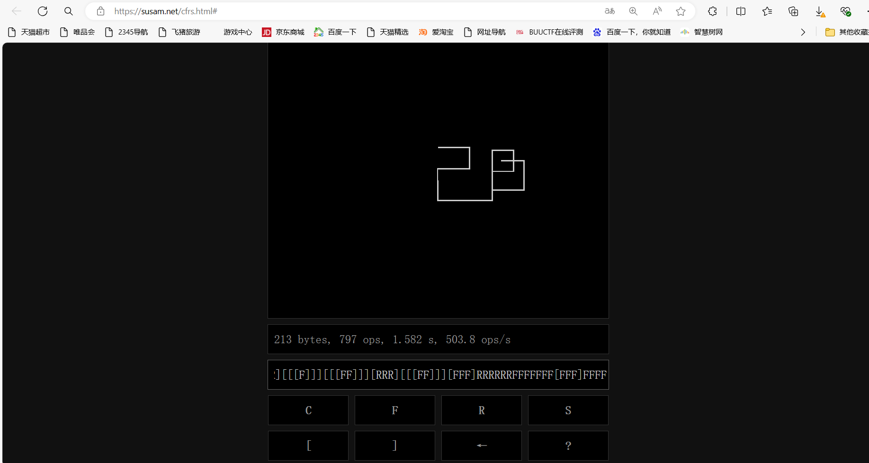Open 百度一下，你就知道 bookmark

[632, 32]
